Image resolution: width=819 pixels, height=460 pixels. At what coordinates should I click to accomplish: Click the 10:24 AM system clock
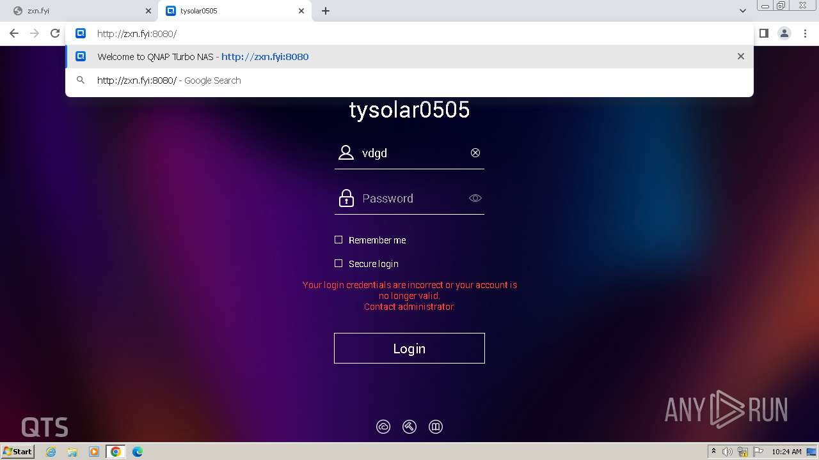click(786, 452)
